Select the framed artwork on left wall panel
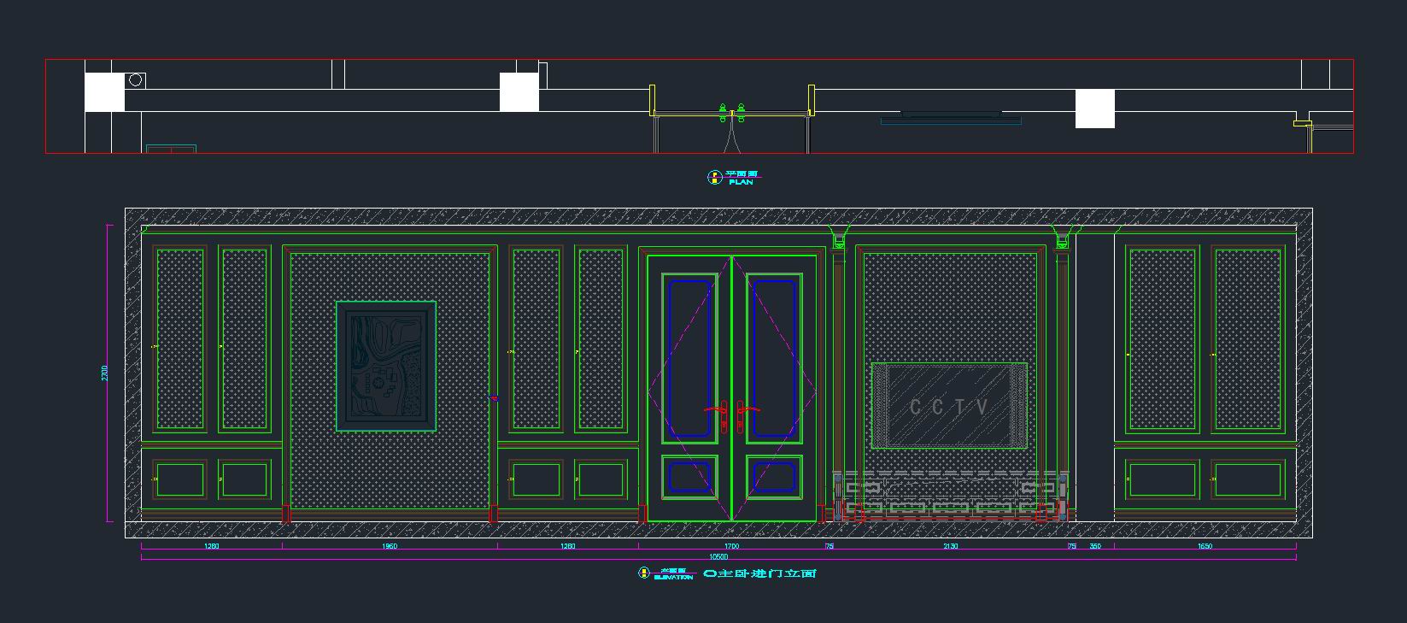1407x623 pixels. click(386, 366)
